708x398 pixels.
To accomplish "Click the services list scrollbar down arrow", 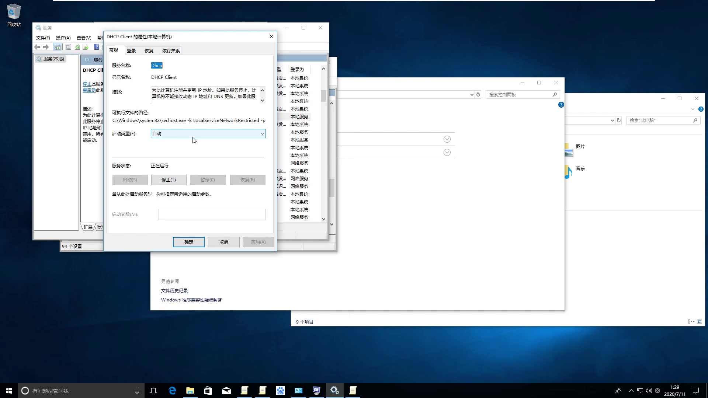I will coord(323,219).
